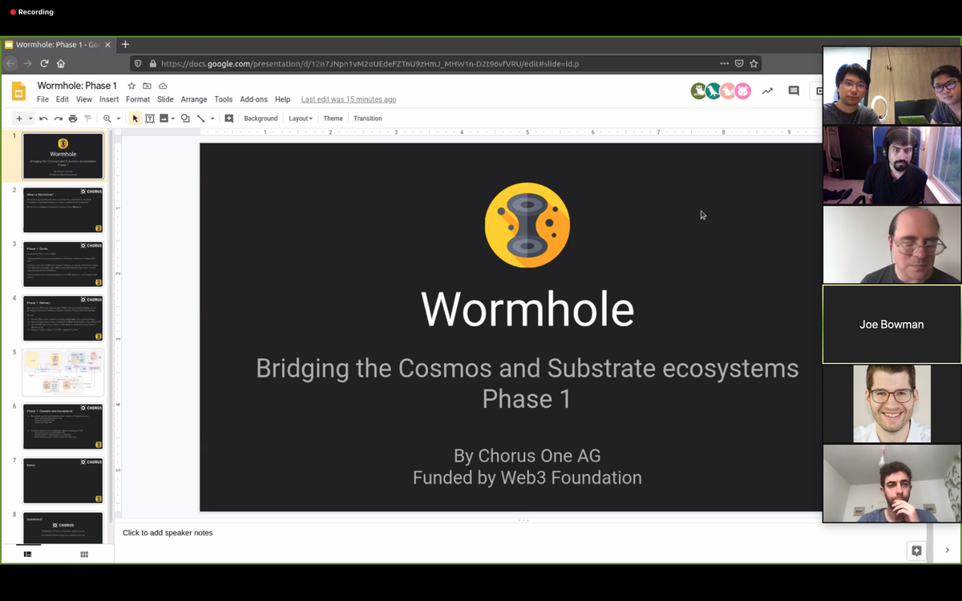Add a new slide with plus button
The width and height of the screenshot is (962, 601).
19,119
